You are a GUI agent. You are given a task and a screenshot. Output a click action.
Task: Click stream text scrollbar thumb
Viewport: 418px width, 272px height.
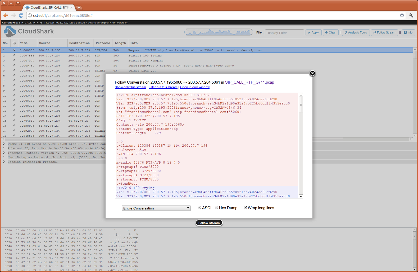pyautogui.click(x=301, y=105)
